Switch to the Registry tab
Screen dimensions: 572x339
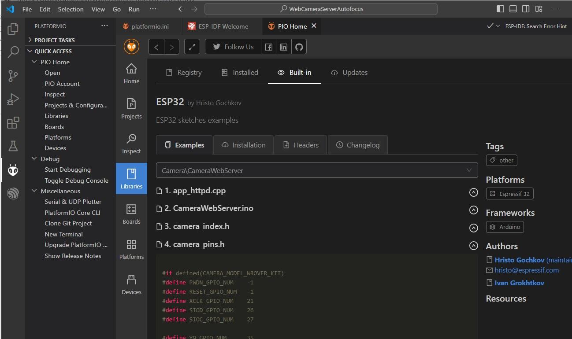184,73
